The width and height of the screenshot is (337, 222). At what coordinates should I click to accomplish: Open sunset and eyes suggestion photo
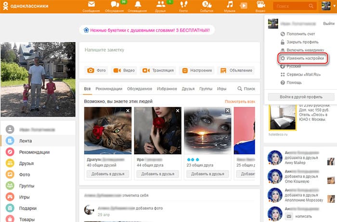[207, 131]
